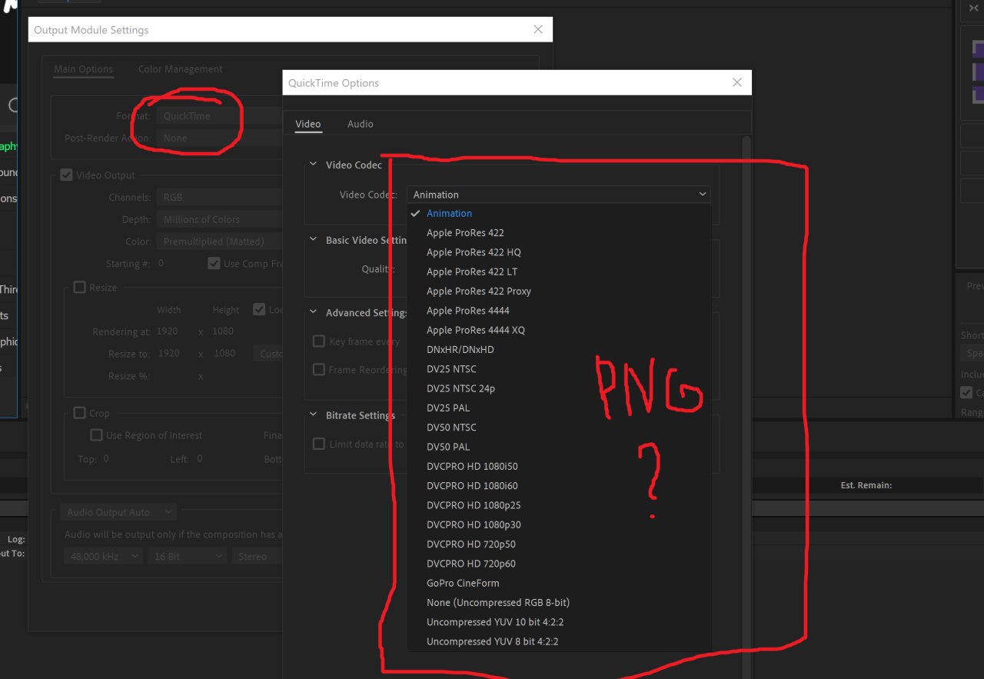Enable the Frame Reordering checkbox
Viewport: 984px width, 679px height.
319,370
